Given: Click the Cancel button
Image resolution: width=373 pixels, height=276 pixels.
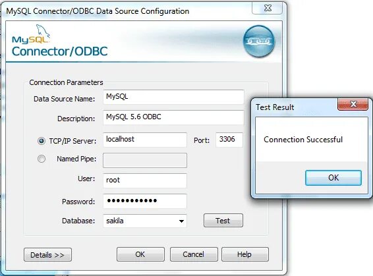Looking at the screenshot, I should pos(194,254).
